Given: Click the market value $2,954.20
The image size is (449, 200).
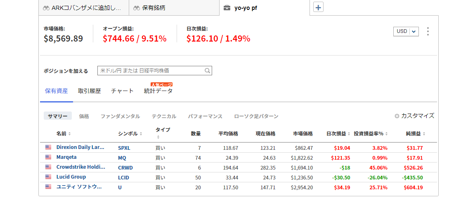Looking at the screenshot, I should 301,188.
